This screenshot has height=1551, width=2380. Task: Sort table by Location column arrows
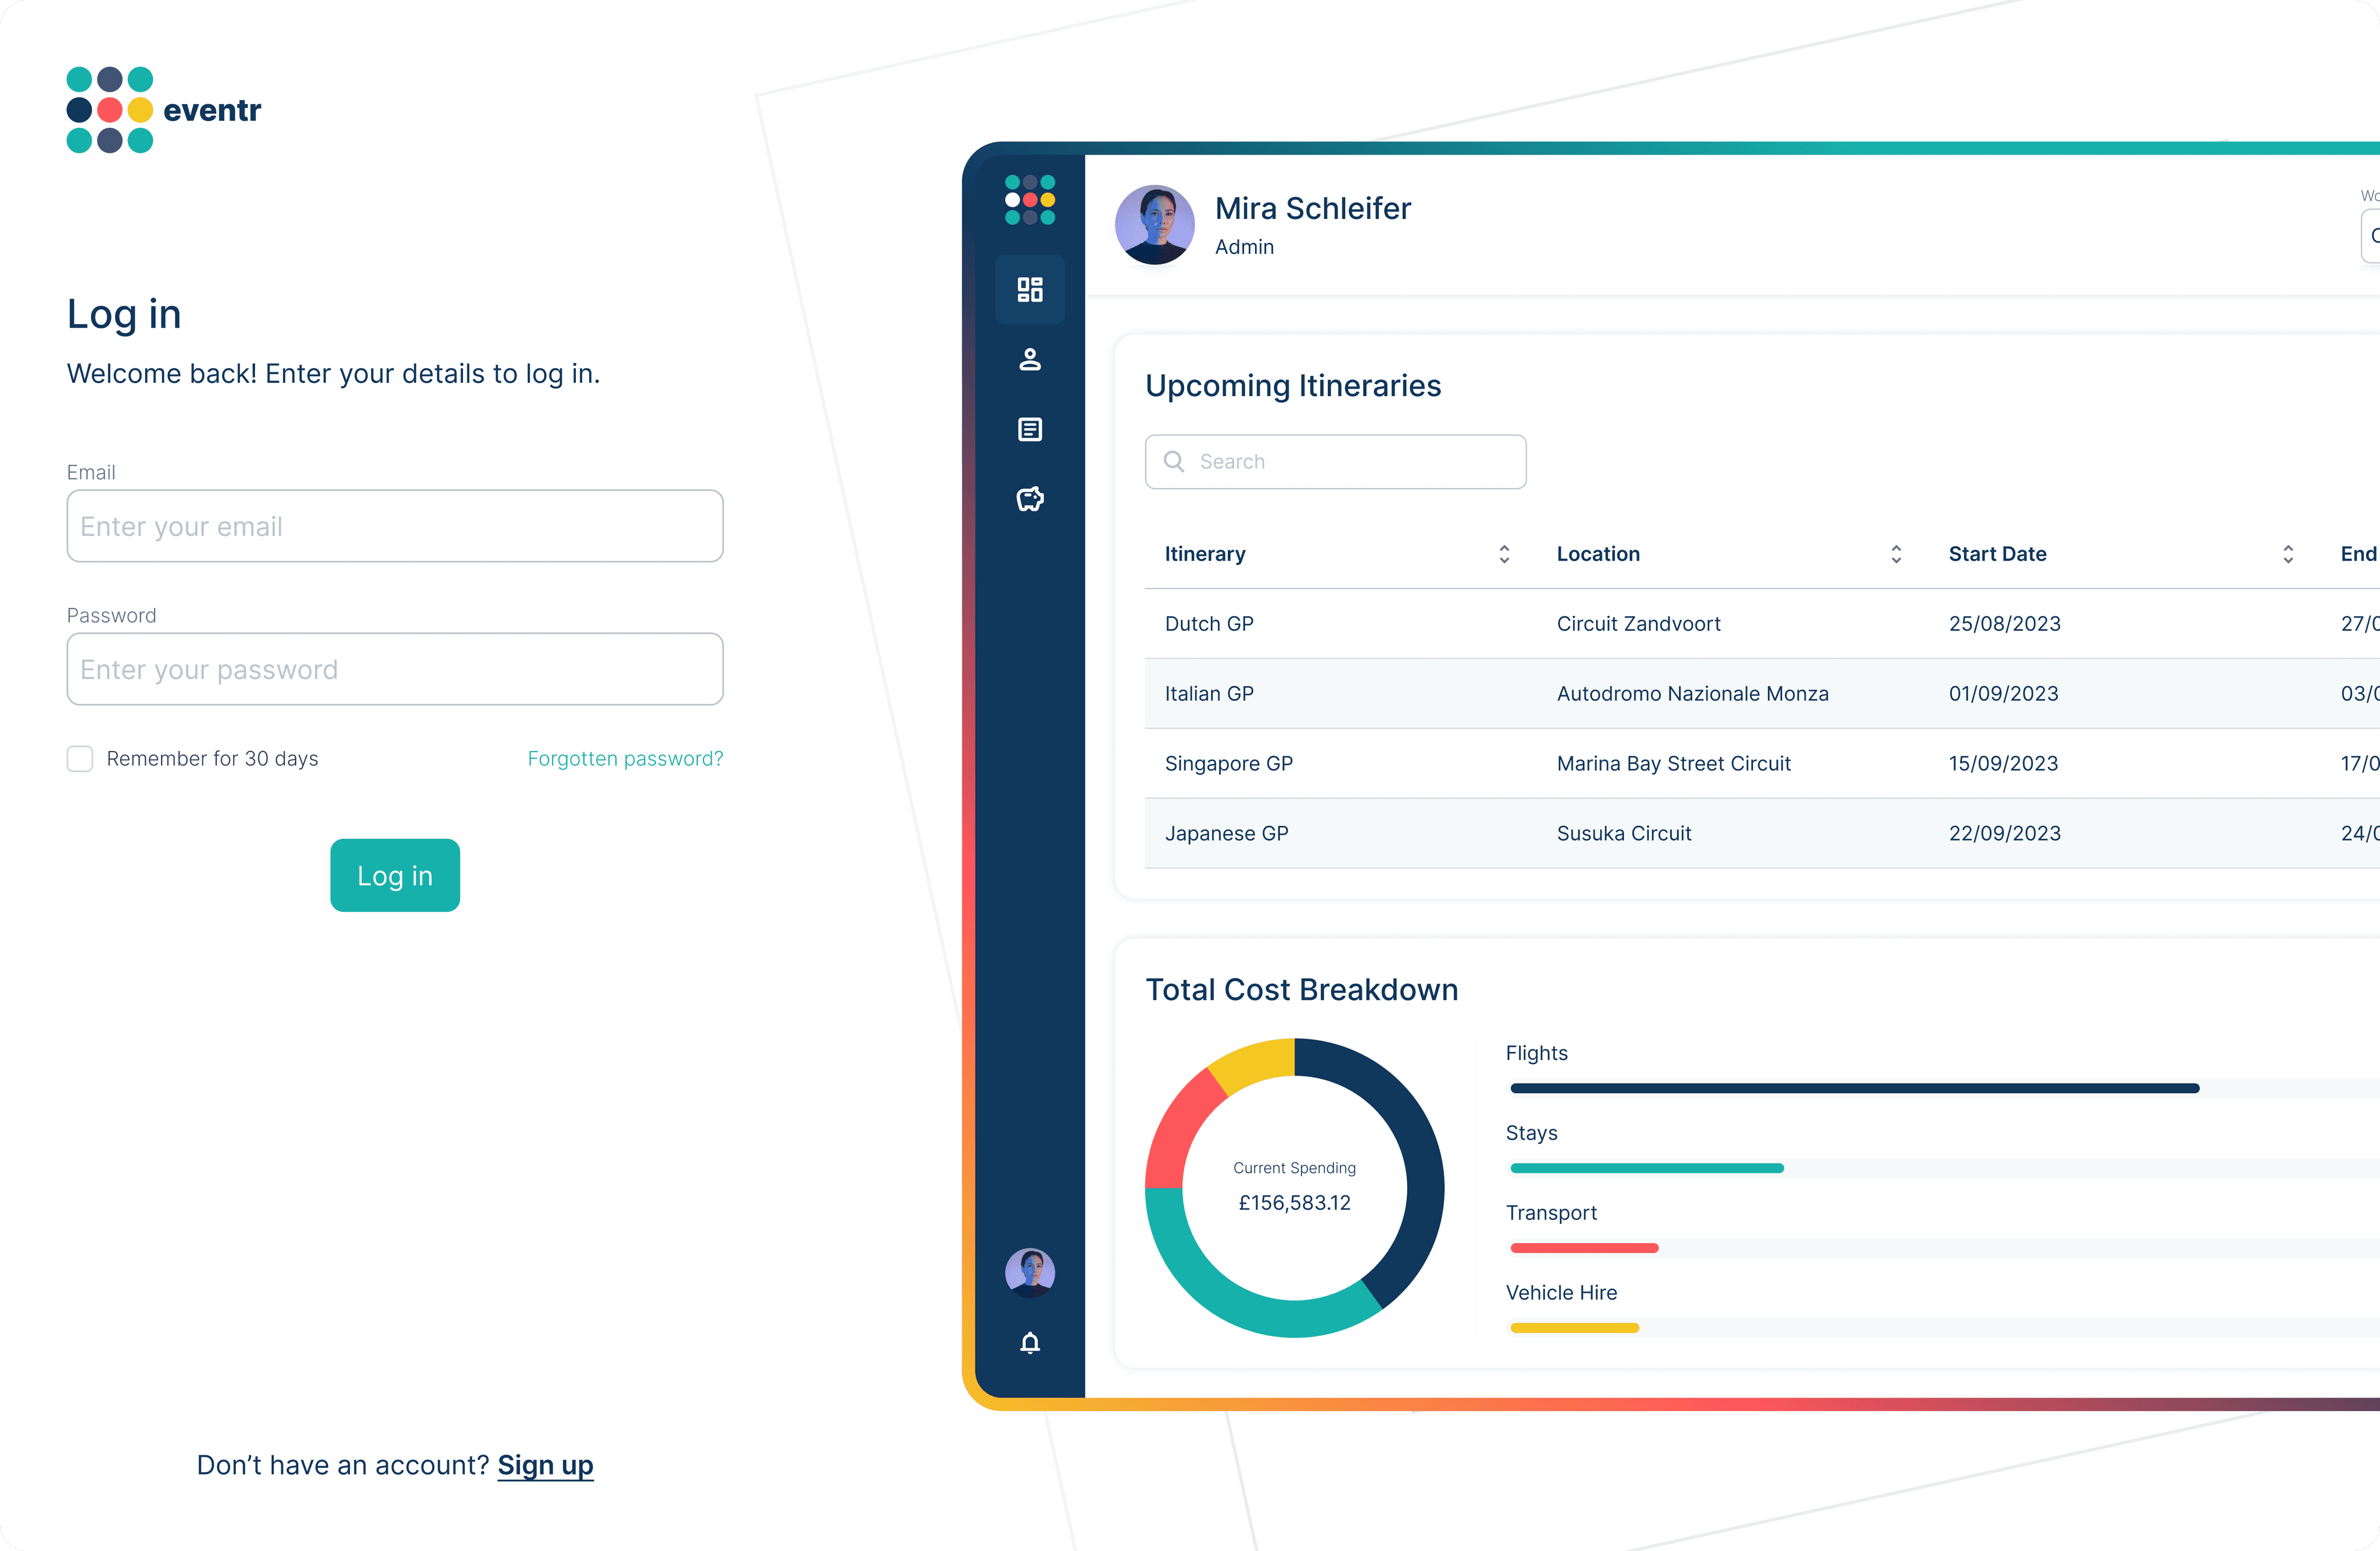click(1895, 554)
